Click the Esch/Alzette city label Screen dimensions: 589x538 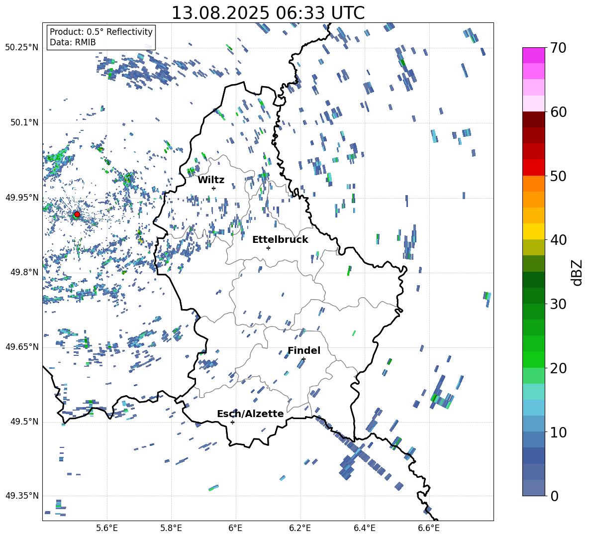[250, 414]
